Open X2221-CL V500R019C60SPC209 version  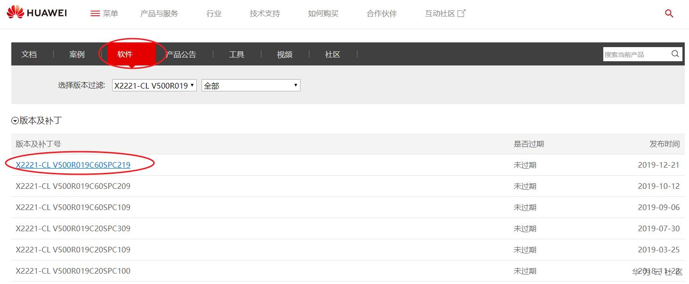73,186
